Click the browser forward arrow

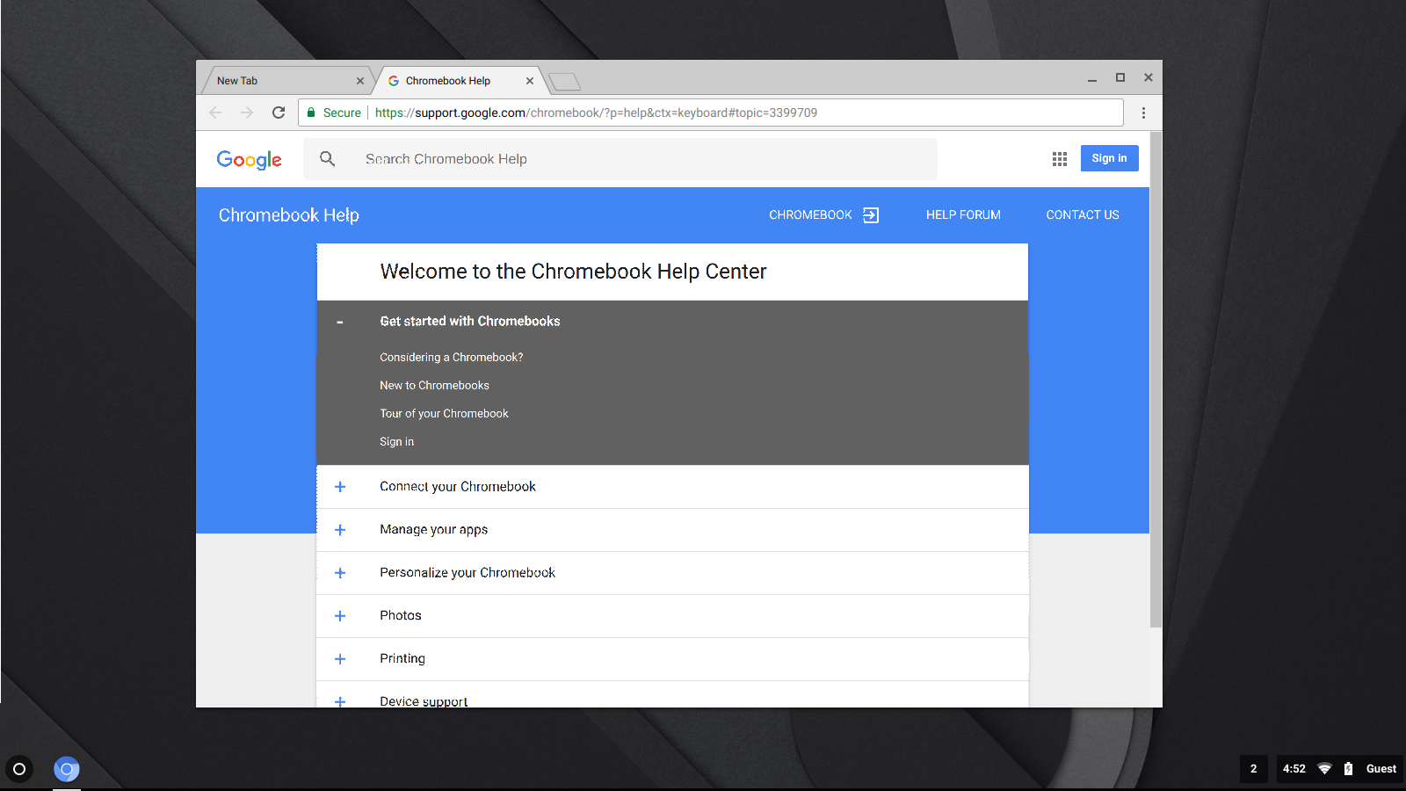(247, 112)
